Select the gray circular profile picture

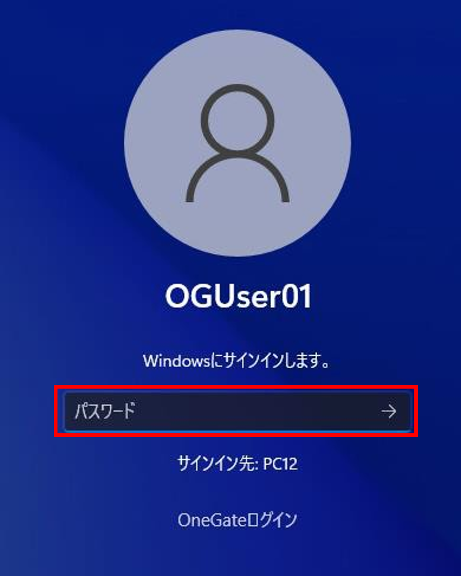[x=238, y=143]
